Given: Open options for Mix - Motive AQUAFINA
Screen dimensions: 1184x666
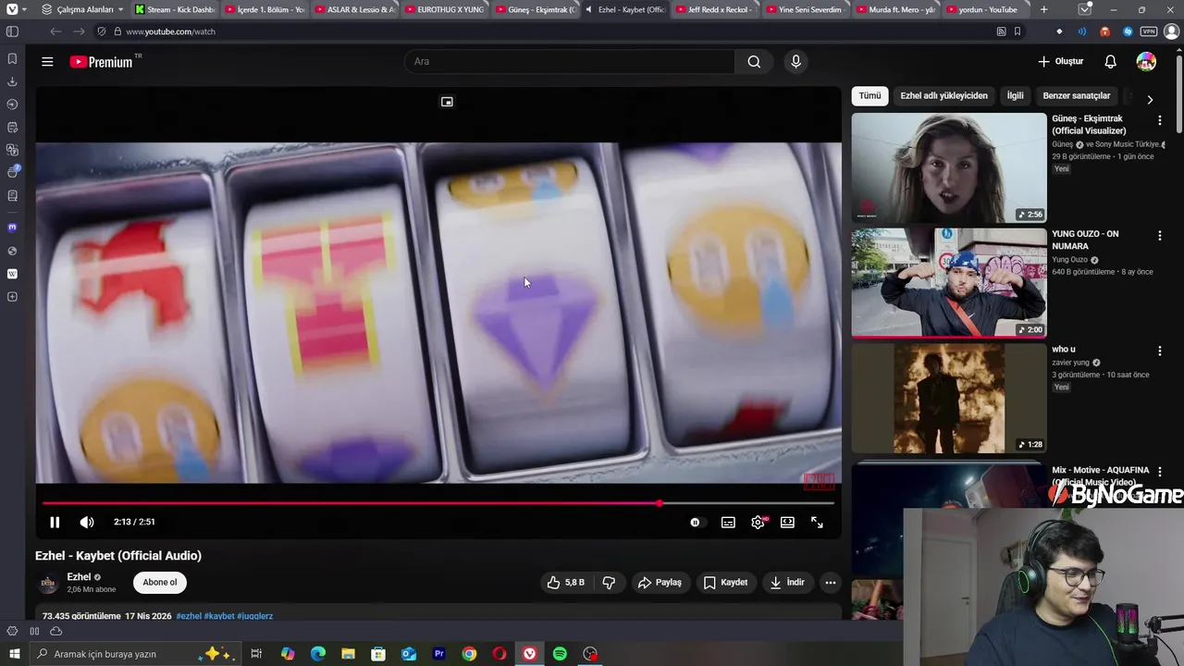Looking at the screenshot, I should (x=1159, y=472).
